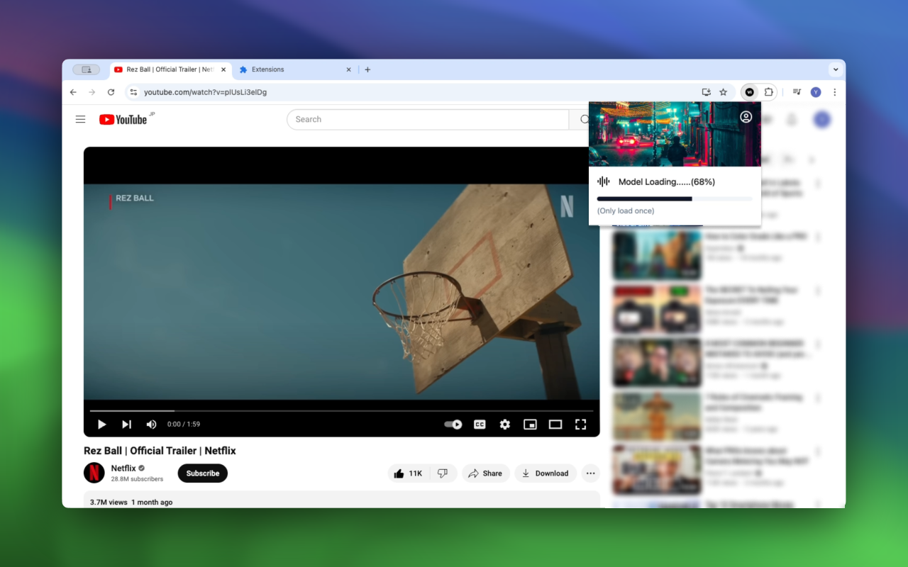
Task: Play the Rez Ball trailer video
Action: coord(101,425)
